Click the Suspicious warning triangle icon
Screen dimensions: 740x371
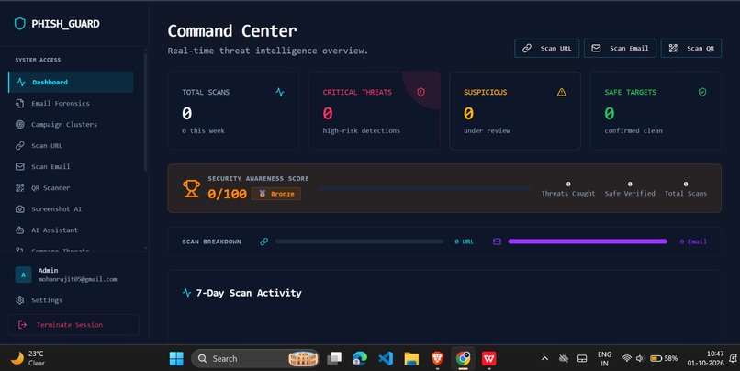[x=562, y=92]
